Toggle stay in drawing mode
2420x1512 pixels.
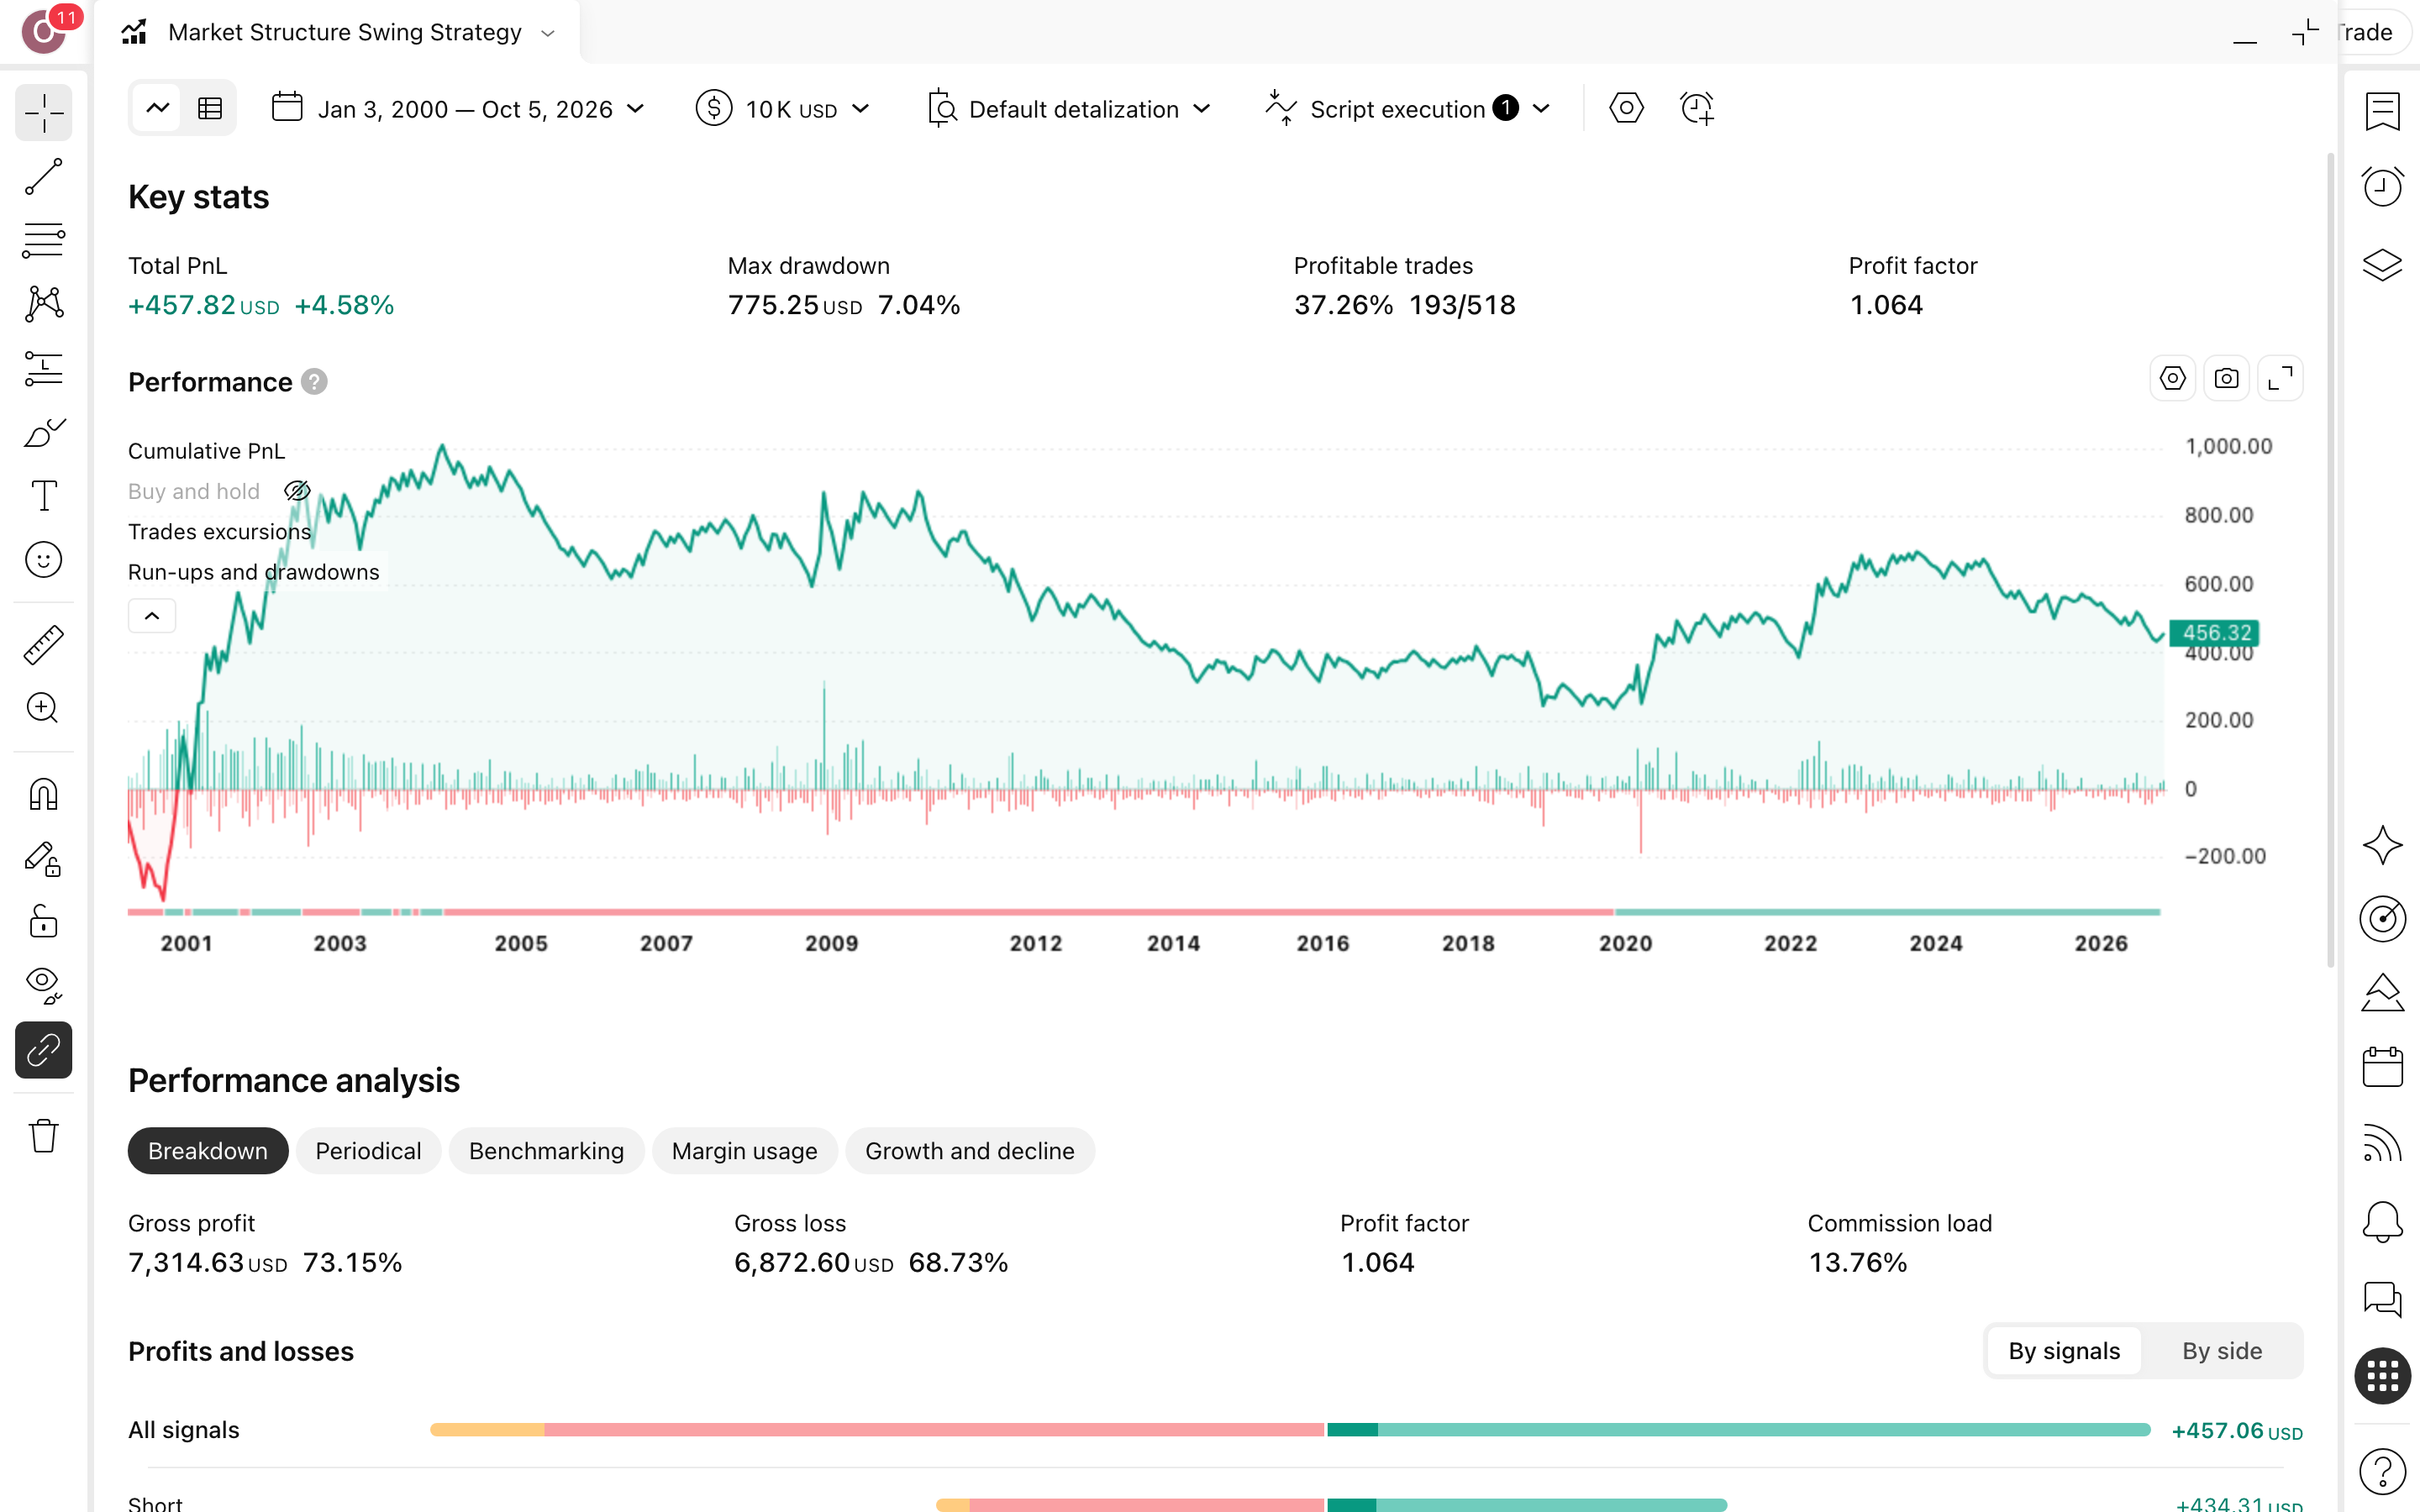click(x=44, y=859)
